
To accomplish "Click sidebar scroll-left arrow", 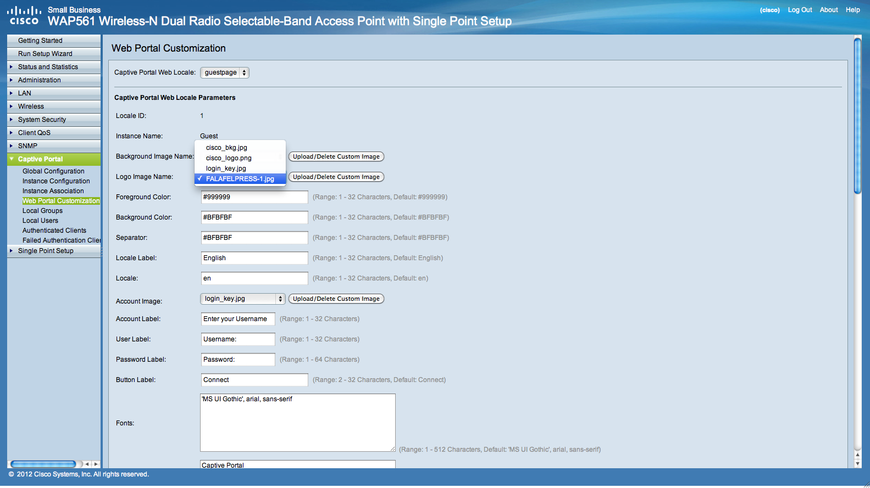I will 87,464.
